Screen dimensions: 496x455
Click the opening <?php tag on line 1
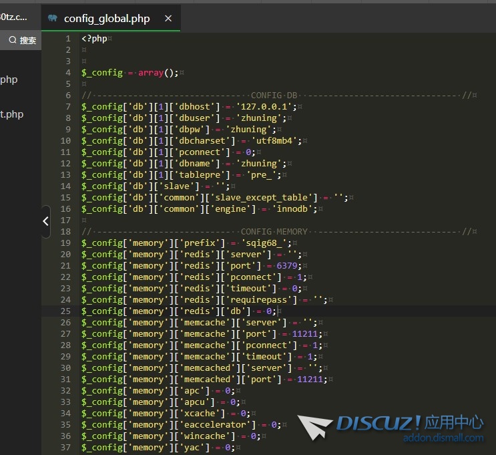coord(94,39)
